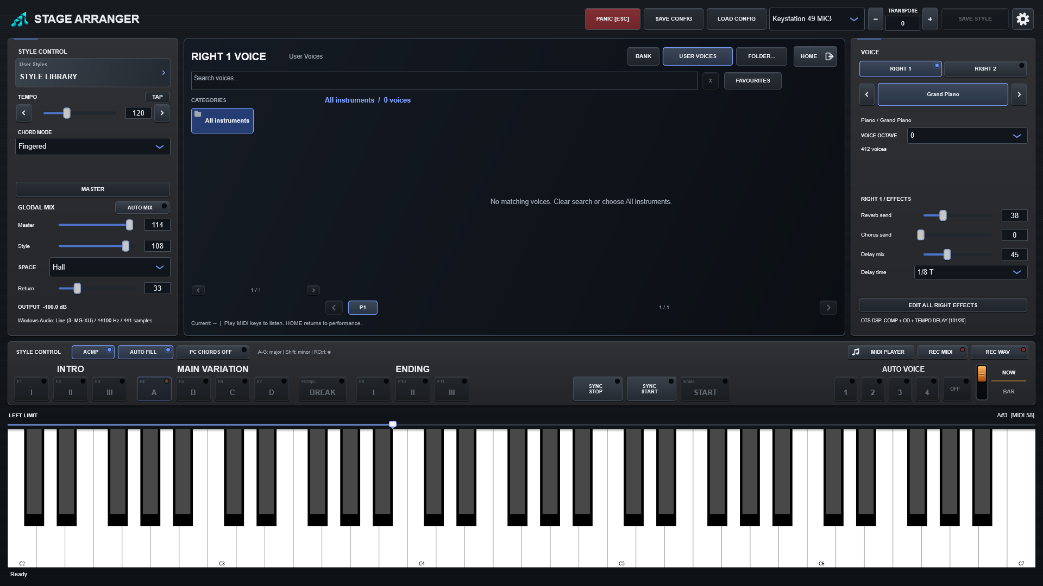Switch to RIGHT 2 voice tab
The image size is (1043, 586).
point(985,69)
